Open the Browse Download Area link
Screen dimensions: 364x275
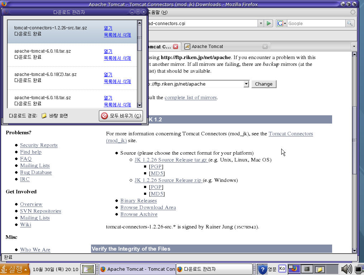(148, 207)
